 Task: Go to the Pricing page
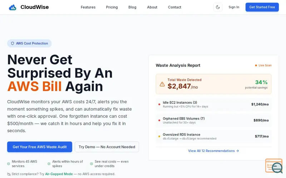[112, 7]
